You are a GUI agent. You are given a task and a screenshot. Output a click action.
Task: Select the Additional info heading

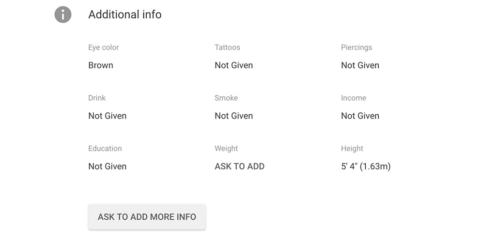tap(125, 15)
